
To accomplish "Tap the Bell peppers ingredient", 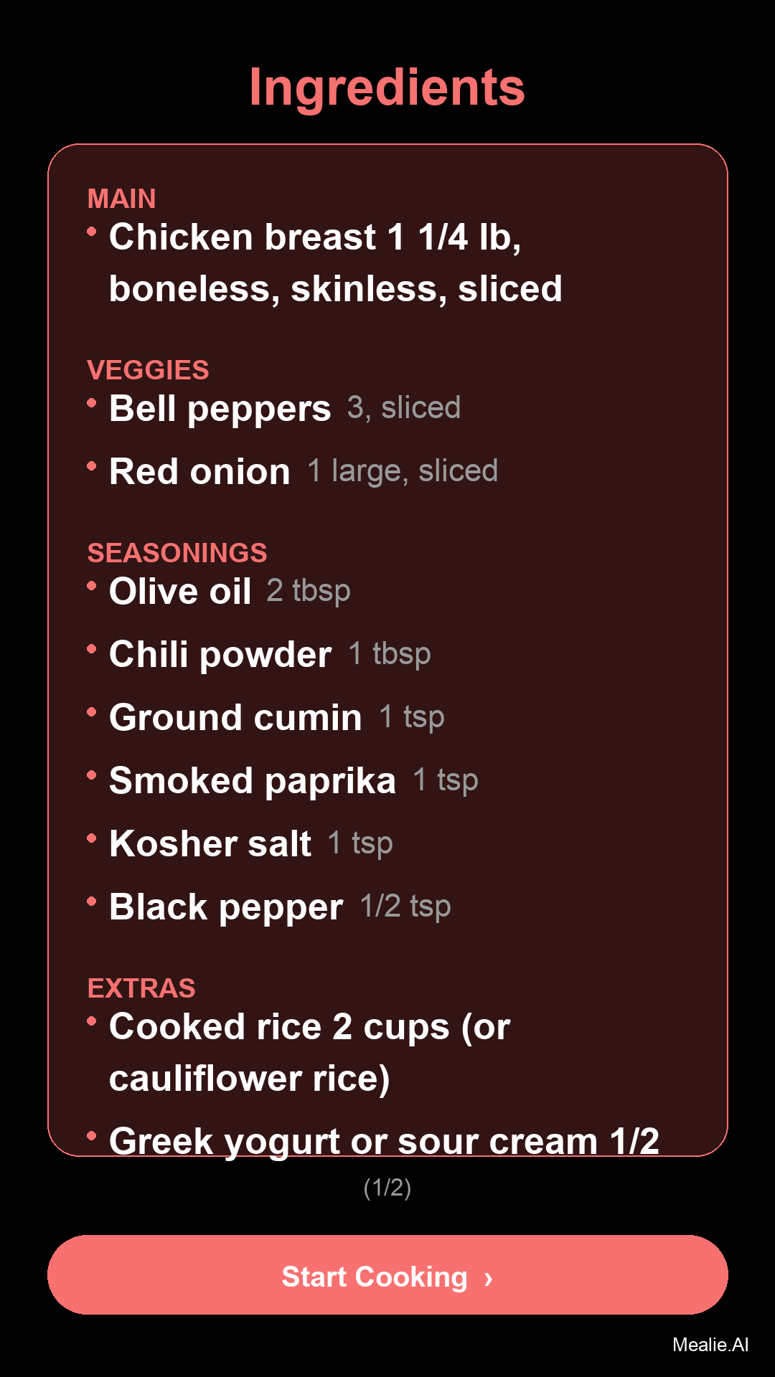I will click(x=220, y=408).
